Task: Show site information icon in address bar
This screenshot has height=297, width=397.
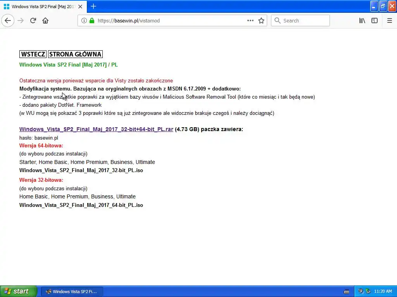Action: [x=84, y=20]
